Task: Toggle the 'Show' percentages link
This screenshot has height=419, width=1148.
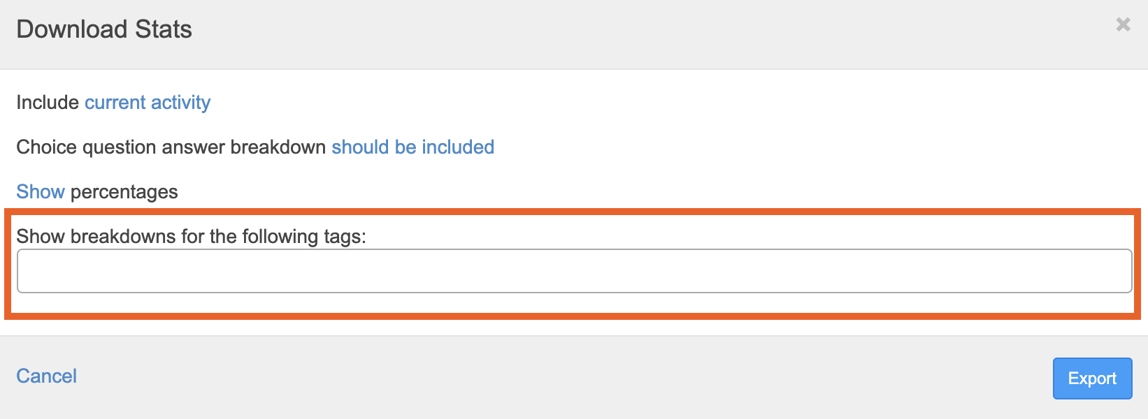Action: [41, 192]
